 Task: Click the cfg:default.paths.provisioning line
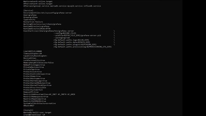click(x=82, y=47)
